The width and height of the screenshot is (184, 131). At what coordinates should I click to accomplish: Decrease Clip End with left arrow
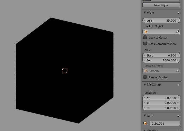click(x=144, y=60)
